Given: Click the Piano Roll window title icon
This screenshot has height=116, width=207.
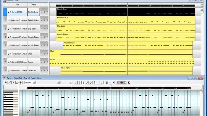Looking at the screenshot, I should 5,78.
